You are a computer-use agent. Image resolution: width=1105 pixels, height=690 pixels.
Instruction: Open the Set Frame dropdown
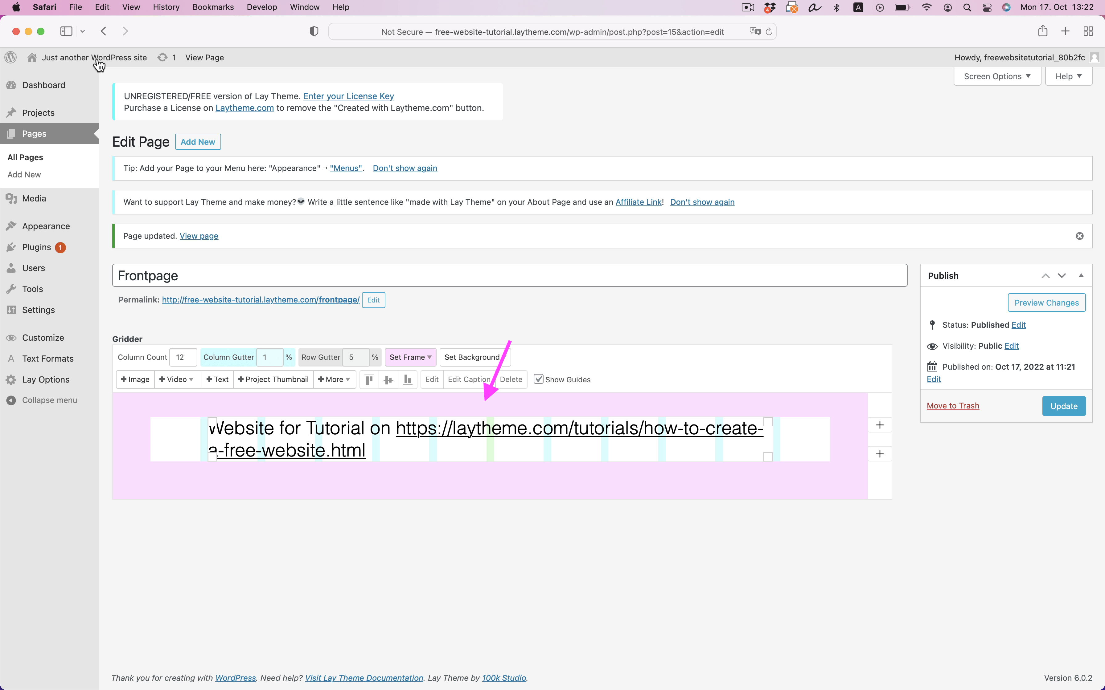(x=410, y=357)
